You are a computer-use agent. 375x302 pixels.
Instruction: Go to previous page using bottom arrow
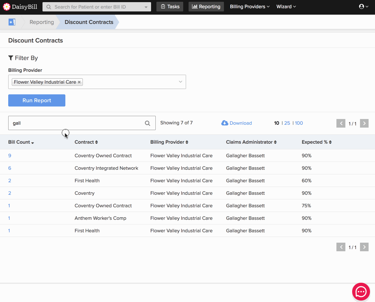click(x=341, y=247)
